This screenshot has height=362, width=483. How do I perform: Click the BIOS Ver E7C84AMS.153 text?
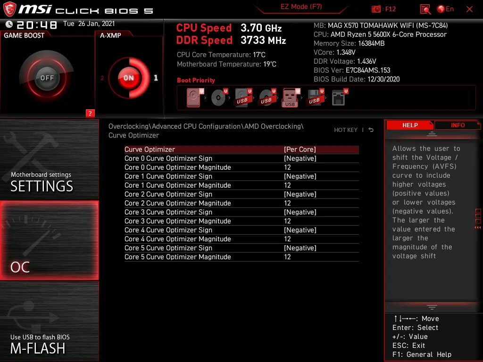(352, 70)
